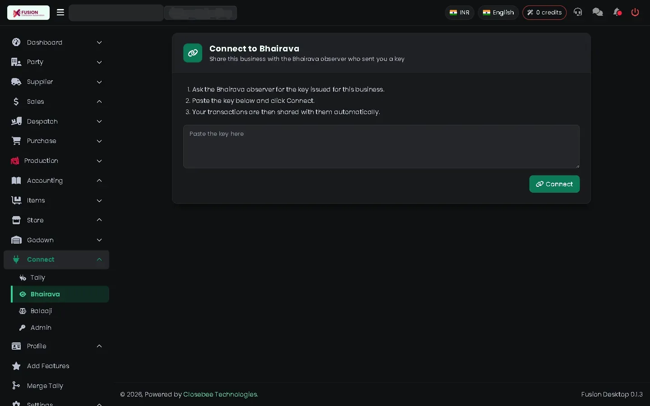Click the Items pallet icon

click(x=16, y=200)
